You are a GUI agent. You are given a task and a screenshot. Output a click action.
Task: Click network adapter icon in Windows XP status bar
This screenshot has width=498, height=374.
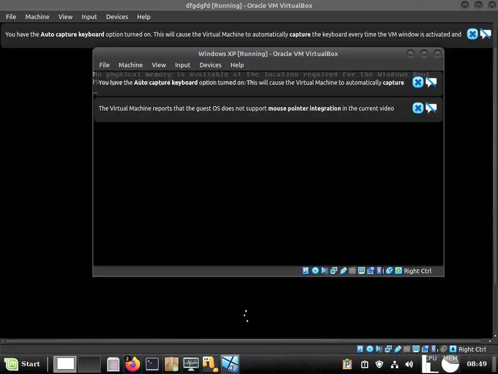click(x=334, y=271)
